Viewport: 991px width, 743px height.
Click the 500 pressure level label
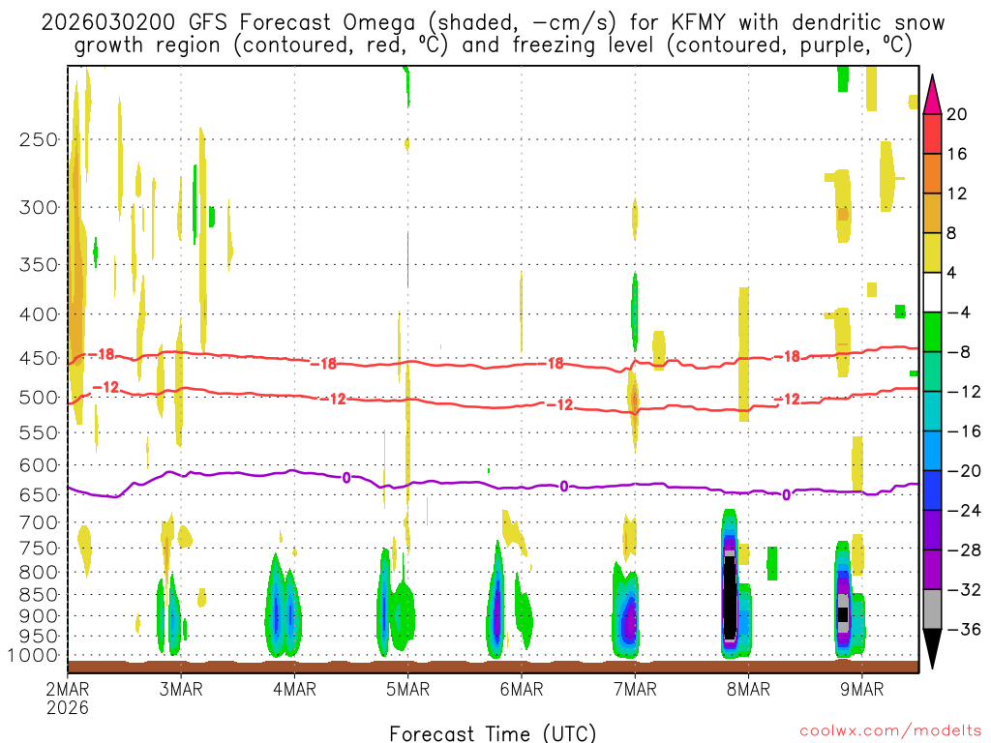pos(40,398)
